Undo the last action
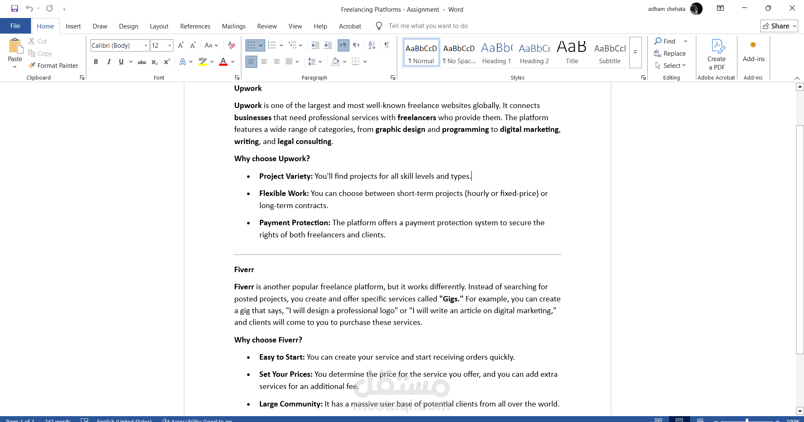 pyautogui.click(x=29, y=8)
